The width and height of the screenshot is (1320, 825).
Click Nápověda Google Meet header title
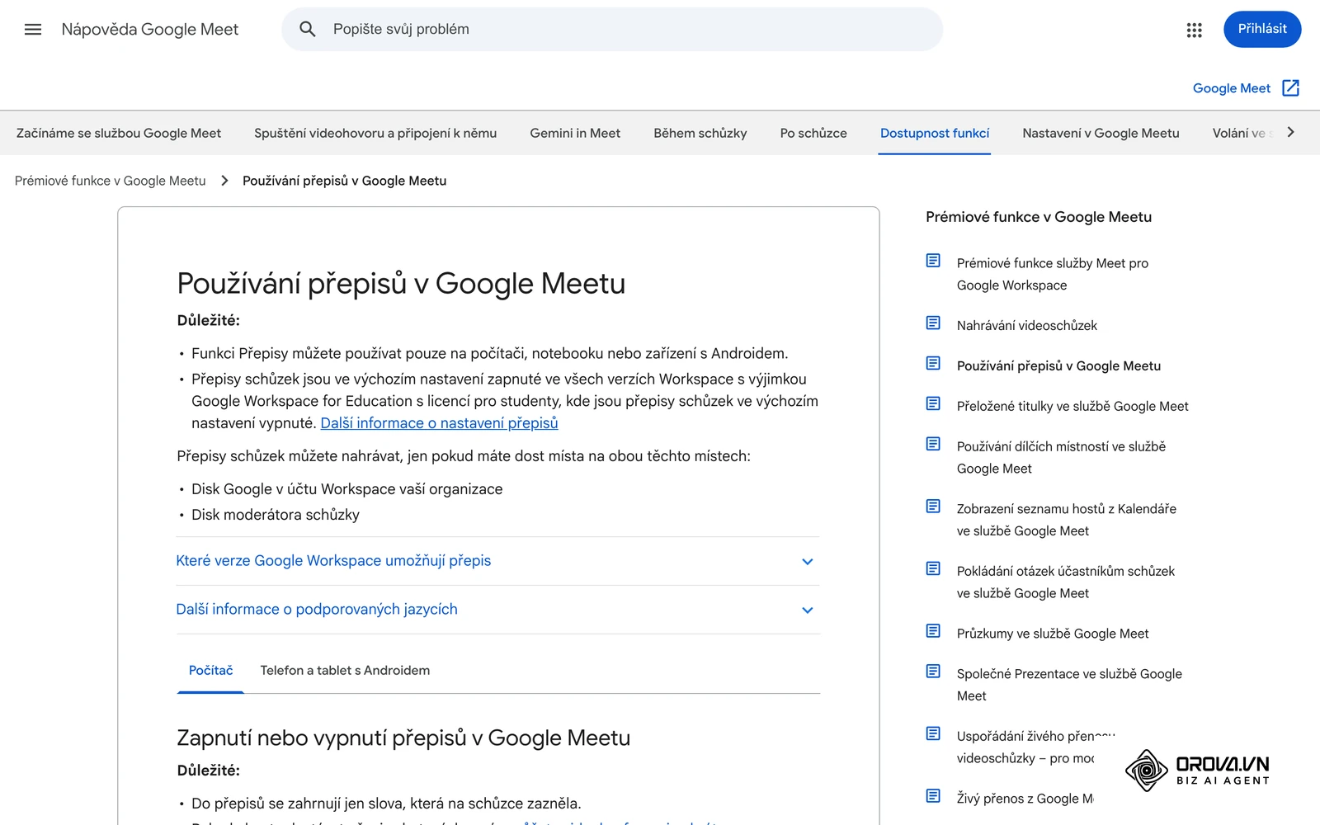(150, 30)
